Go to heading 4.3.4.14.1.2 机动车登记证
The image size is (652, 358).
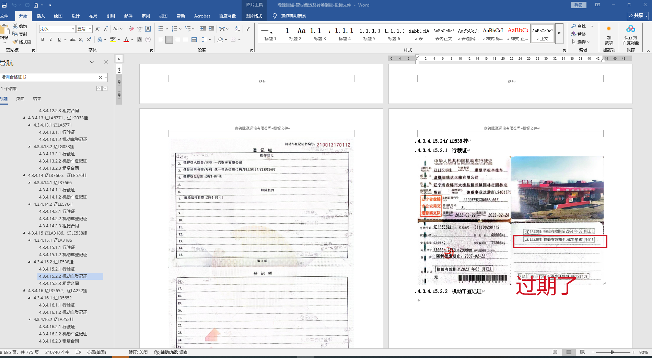[63, 197]
